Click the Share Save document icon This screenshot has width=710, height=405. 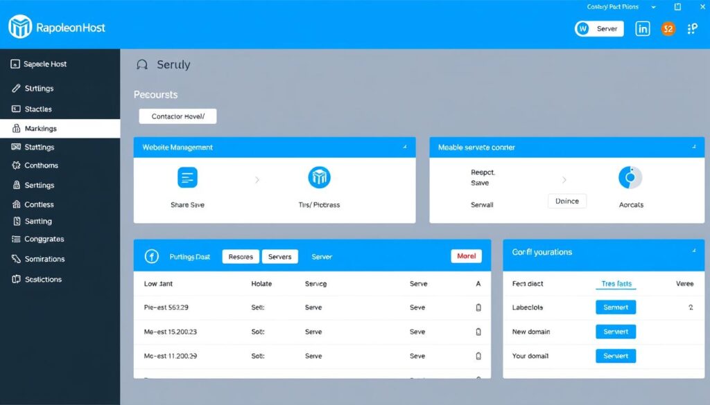point(187,178)
